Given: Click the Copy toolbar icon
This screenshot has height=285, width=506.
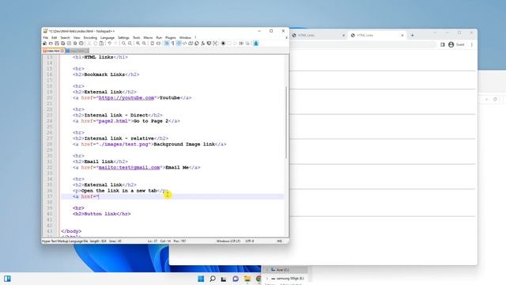Looking at the screenshot, I should point(95,44).
